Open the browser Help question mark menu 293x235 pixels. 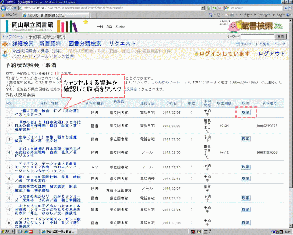click(x=288, y=15)
